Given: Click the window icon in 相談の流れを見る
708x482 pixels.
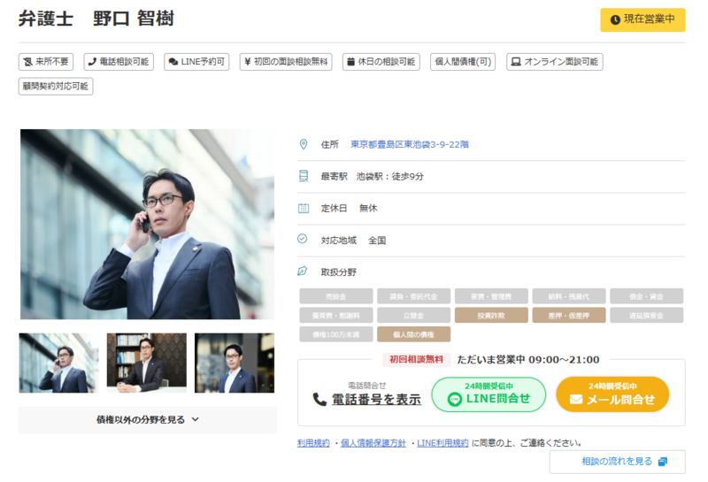Looking at the screenshot, I should click(663, 462).
